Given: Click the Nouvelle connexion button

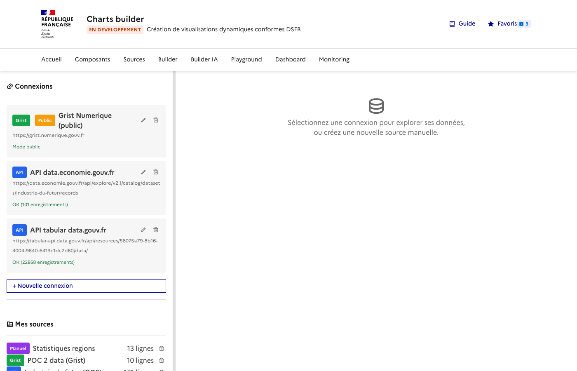Looking at the screenshot, I should [86, 286].
